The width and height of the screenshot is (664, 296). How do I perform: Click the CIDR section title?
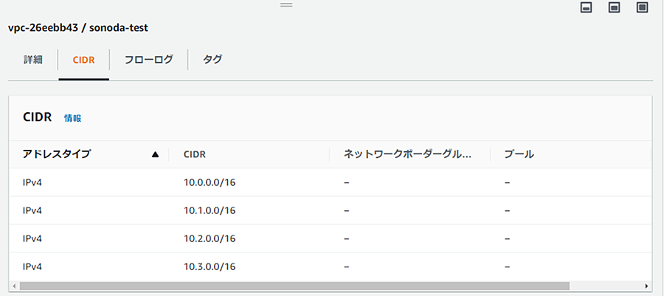pyautogui.click(x=38, y=117)
